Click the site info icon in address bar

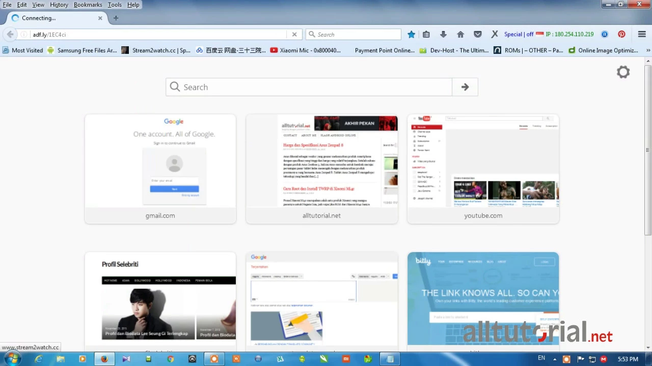(24, 35)
